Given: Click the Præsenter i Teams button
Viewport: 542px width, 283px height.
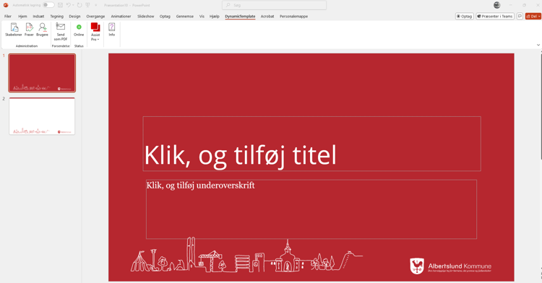Looking at the screenshot, I should (x=495, y=16).
